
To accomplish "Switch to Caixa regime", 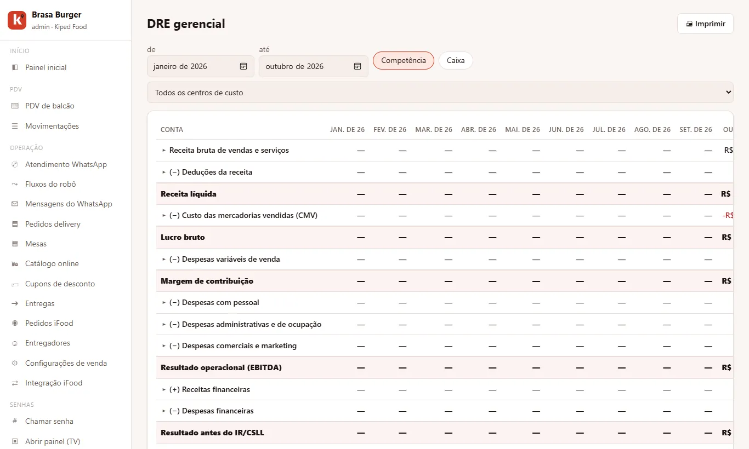I will [x=456, y=60].
